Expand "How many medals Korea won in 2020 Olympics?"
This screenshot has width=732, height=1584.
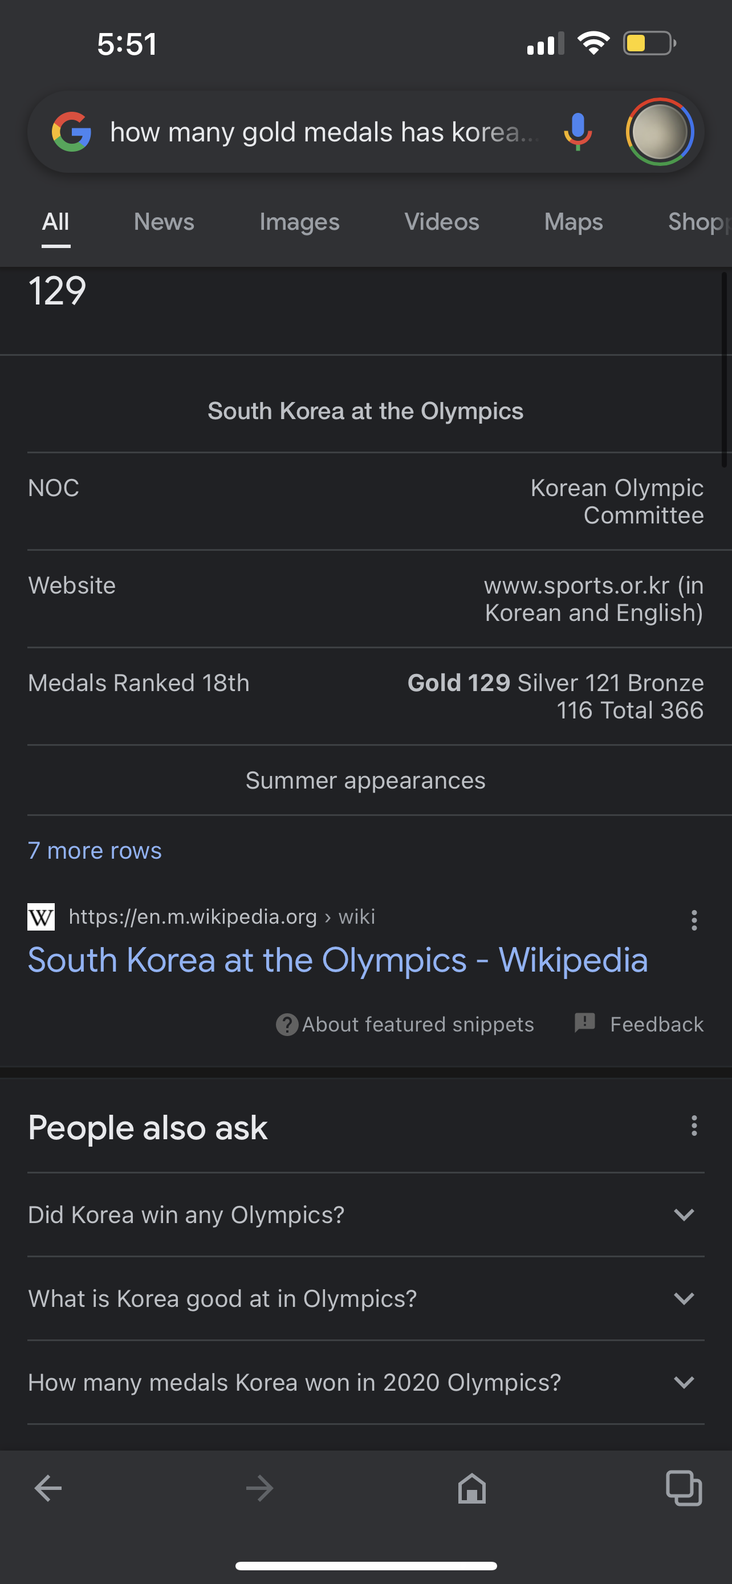[365, 1382]
